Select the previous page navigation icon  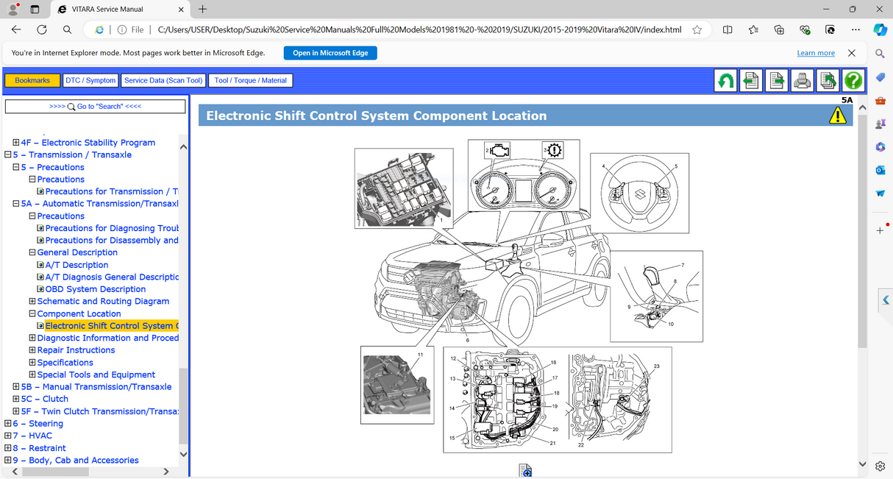[750, 79]
